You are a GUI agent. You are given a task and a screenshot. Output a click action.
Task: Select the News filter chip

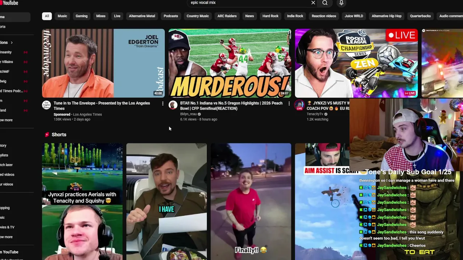[x=250, y=16]
